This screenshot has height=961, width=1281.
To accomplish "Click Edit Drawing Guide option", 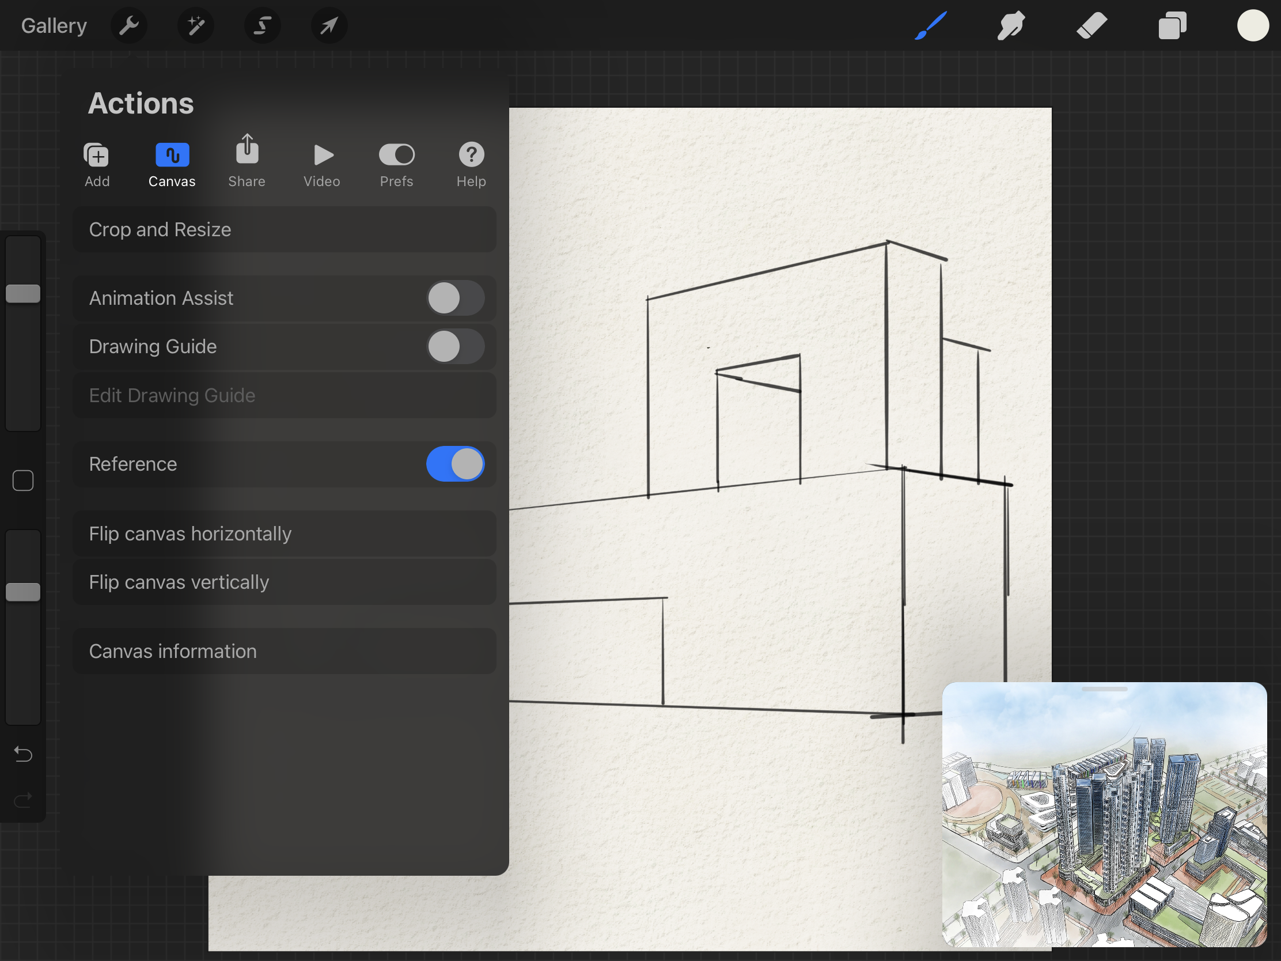I will click(x=172, y=394).
